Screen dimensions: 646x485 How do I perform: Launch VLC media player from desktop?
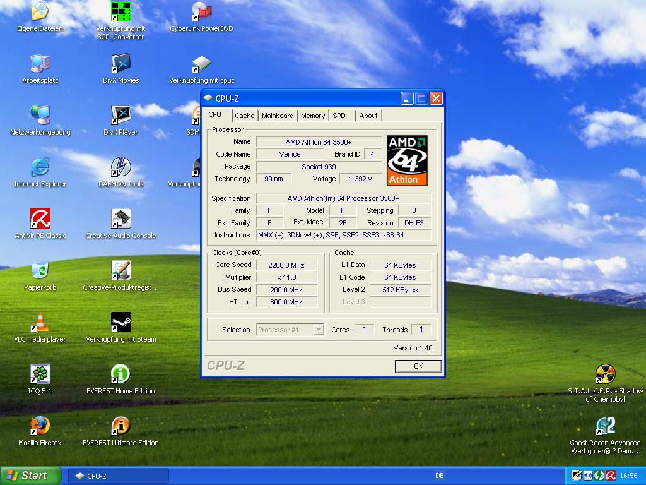[40, 322]
